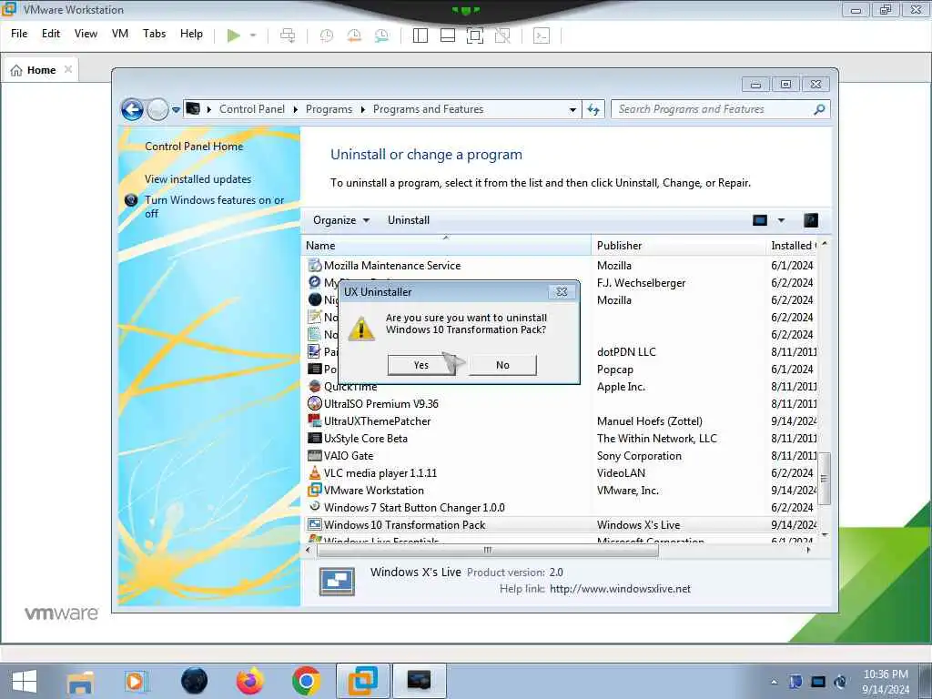The image size is (932, 699).
Task: Click the revert to snapshot icon
Action: point(354,35)
